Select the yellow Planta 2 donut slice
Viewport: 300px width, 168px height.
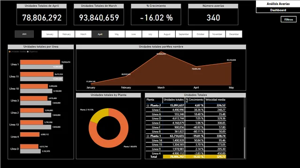tap(99, 115)
